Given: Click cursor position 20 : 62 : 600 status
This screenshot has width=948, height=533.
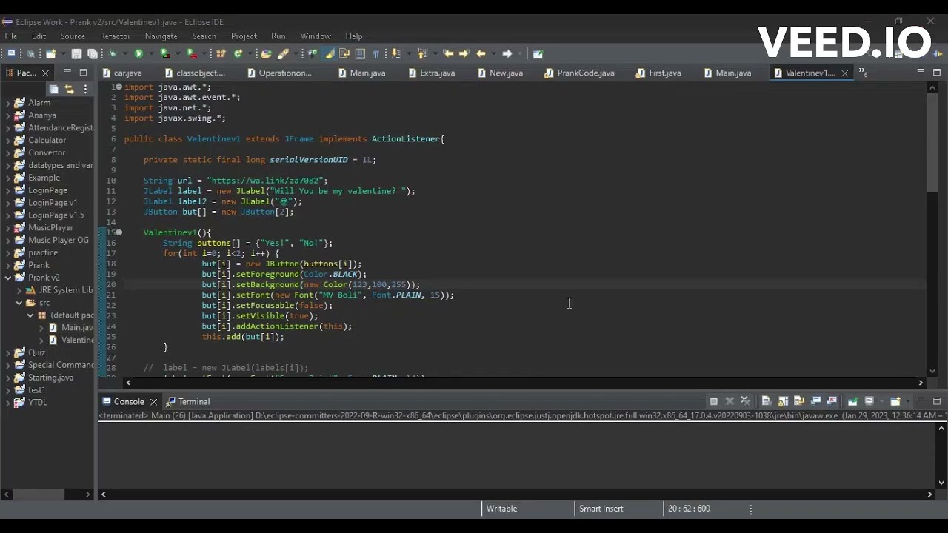Looking at the screenshot, I should point(689,509).
